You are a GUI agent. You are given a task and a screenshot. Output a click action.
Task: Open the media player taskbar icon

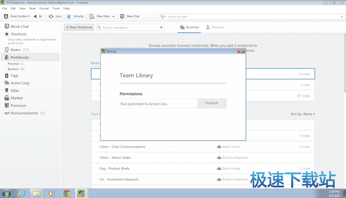51,194
